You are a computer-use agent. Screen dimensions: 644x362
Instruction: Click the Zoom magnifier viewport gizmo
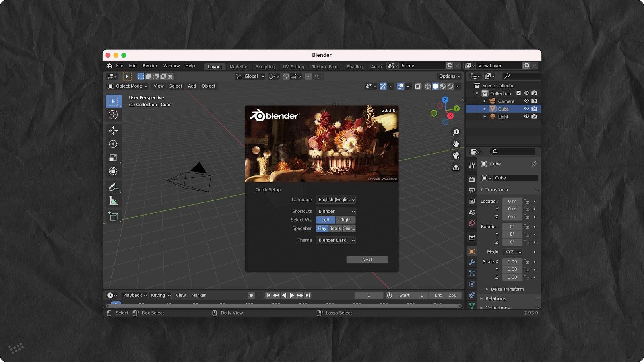pyautogui.click(x=456, y=132)
